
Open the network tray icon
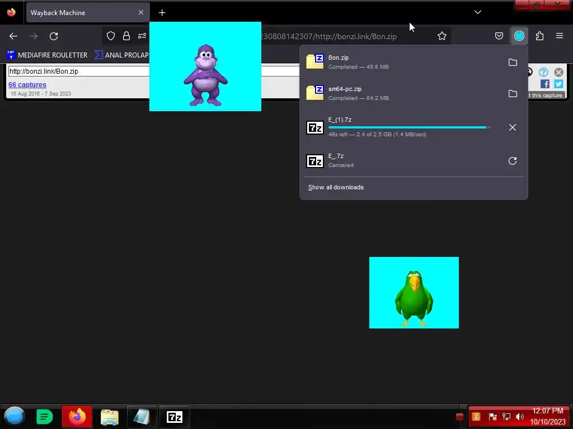(x=506, y=417)
